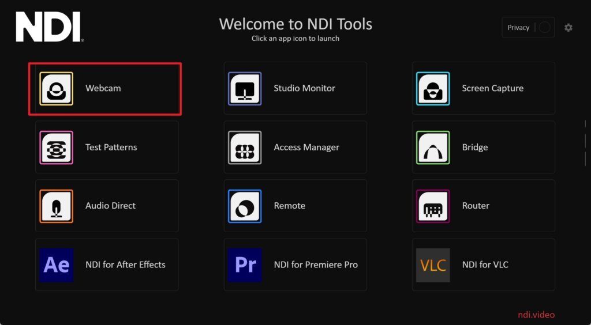
Task: Click the Screen Capture icon
Action: pyautogui.click(x=433, y=89)
